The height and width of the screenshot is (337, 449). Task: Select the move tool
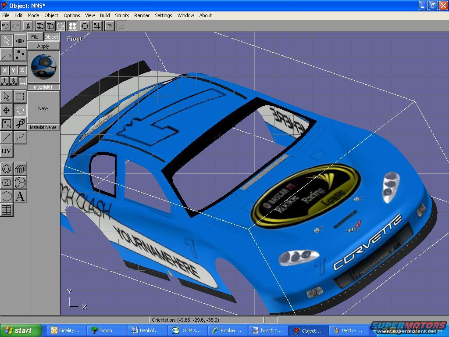(7, 110)
